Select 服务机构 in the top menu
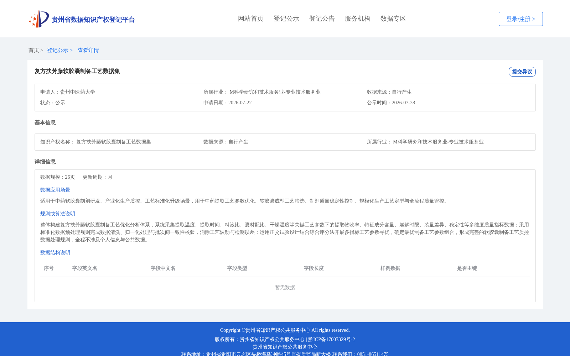Image resolution: width=570 pixels, height=356 pixels. click(358, 19)
